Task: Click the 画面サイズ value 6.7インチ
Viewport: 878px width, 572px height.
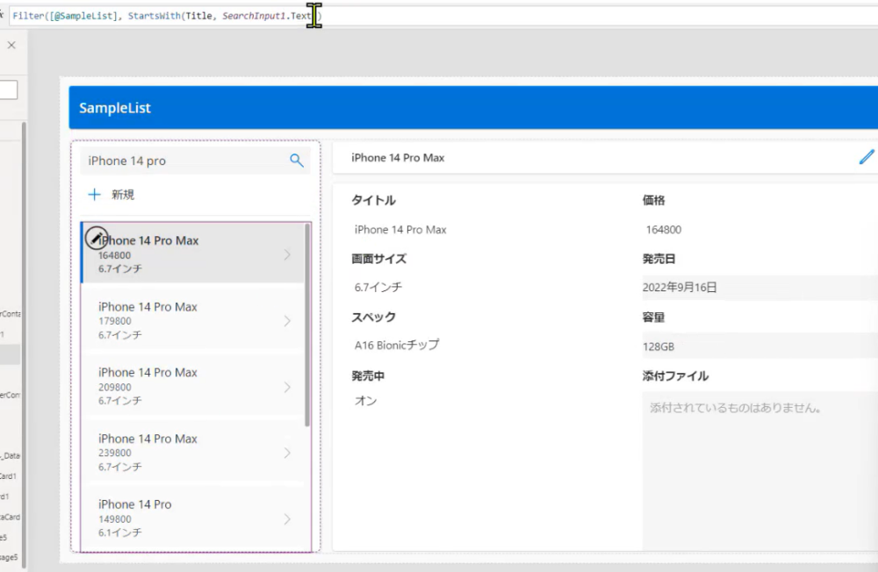Action: click(378, 287)
